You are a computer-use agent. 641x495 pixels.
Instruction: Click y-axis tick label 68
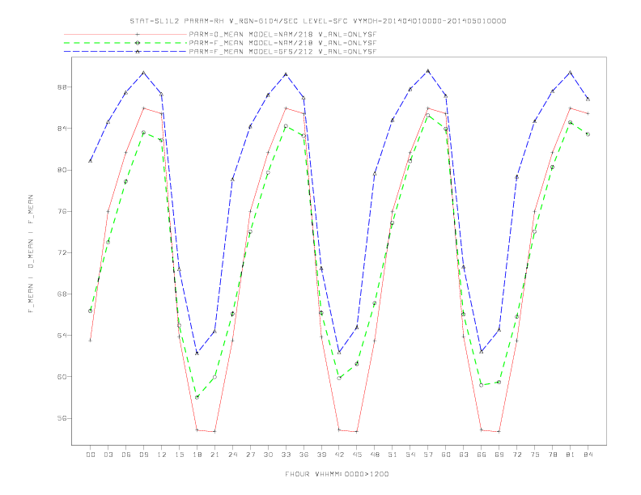[62, 294]
